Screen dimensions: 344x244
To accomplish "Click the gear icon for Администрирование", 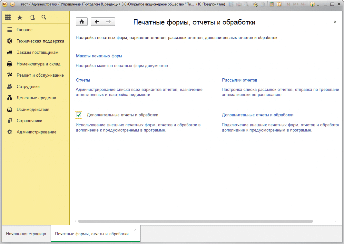I will pyautogui.click(x=10, y=132).
